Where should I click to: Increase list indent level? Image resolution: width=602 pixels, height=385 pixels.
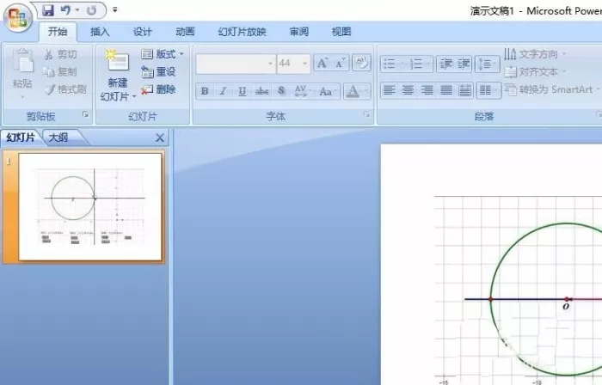[x=464, y=64]
